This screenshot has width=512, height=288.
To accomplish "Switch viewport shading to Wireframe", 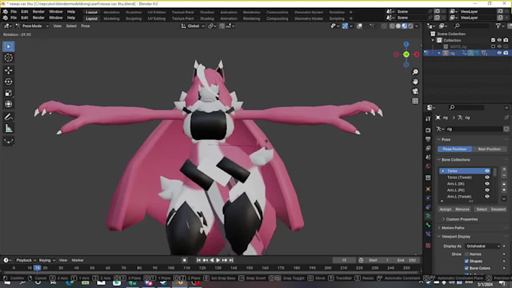I will (x=392, y=26).
